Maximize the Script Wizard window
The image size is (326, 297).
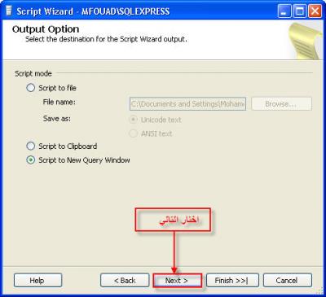click(300, 11)
